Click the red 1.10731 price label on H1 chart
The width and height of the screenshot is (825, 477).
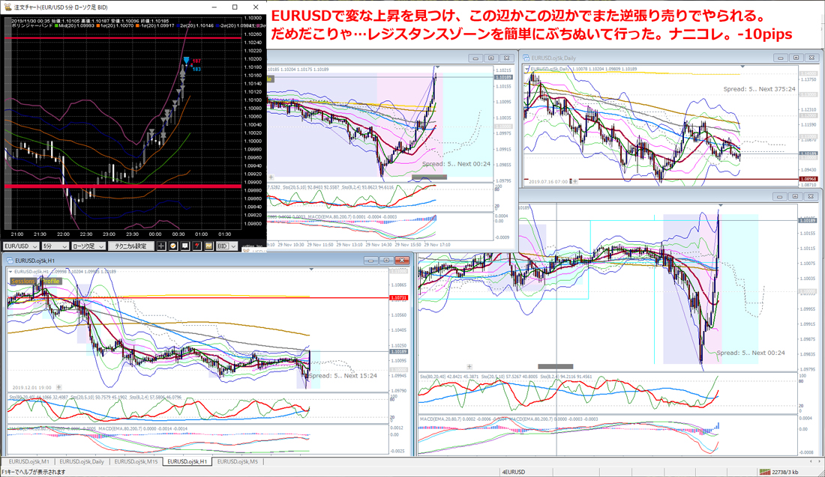pos(398,298)
